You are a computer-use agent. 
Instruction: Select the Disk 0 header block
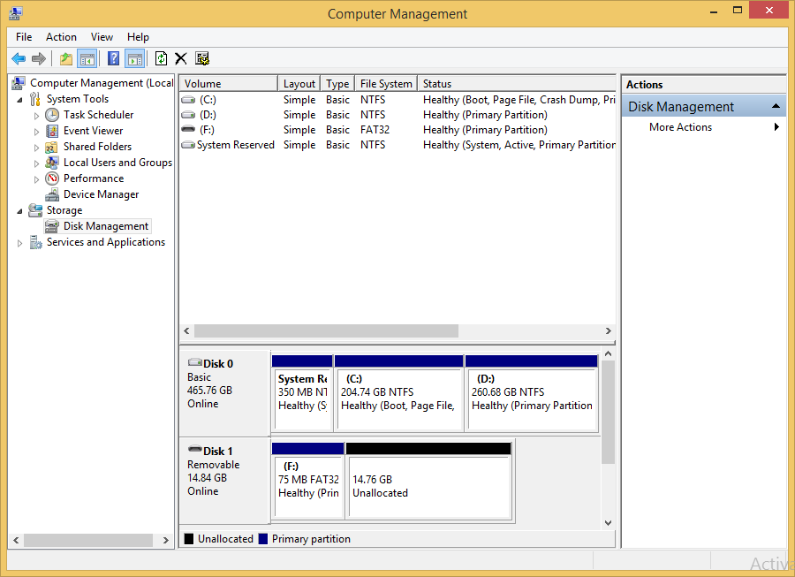pyautogui.click(x=225, y=391)
